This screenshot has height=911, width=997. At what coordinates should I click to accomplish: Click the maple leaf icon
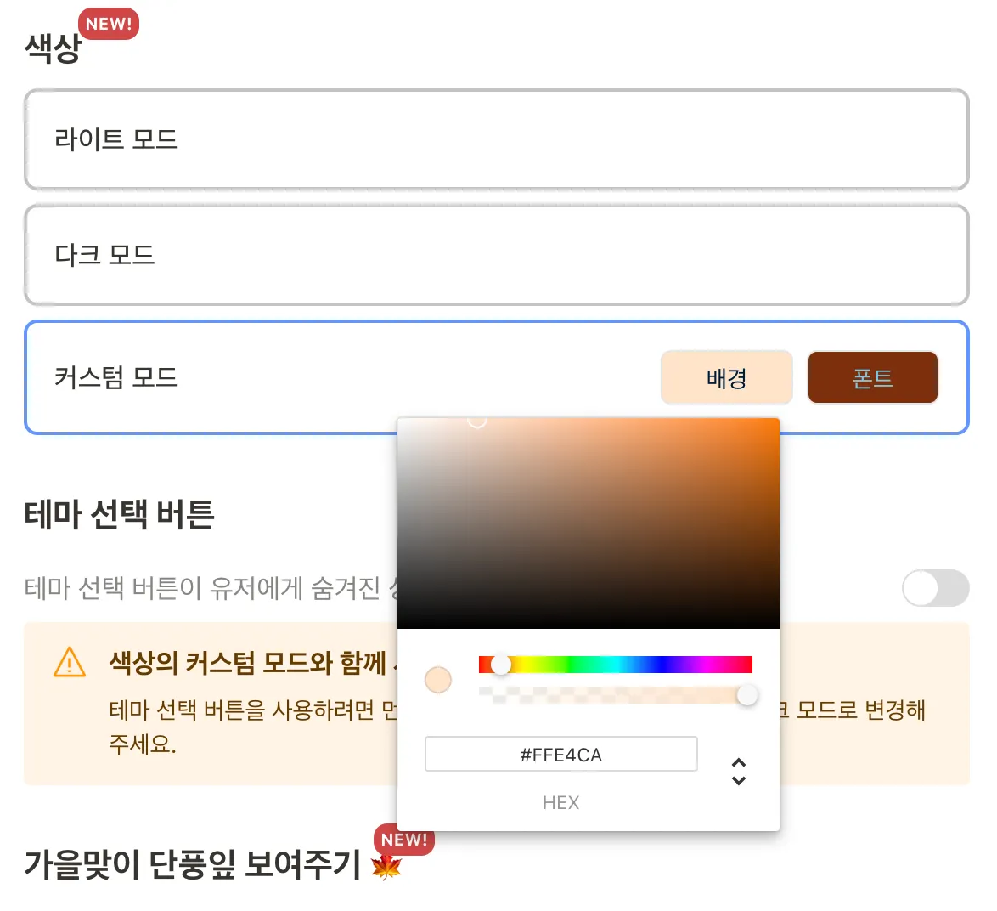coord(386,867)
